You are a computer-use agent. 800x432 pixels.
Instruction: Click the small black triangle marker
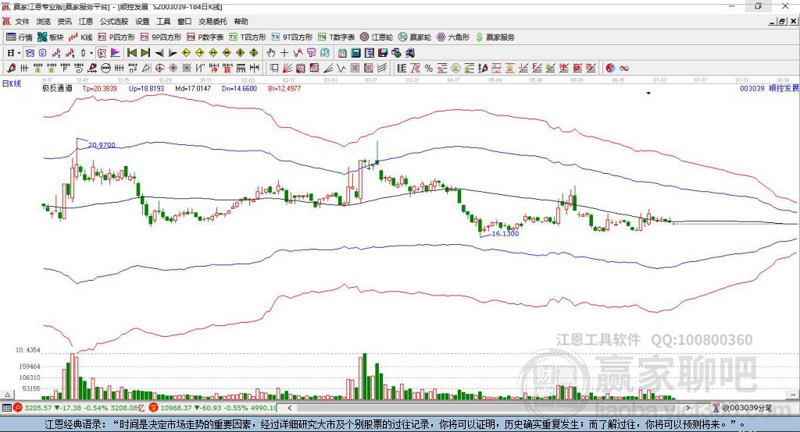pos(648,94)
